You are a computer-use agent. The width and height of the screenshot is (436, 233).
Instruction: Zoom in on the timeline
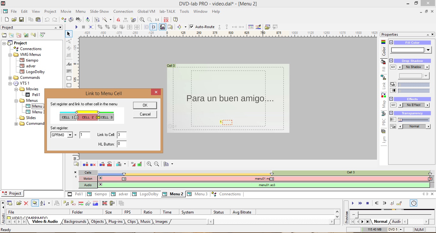(149, 164)
